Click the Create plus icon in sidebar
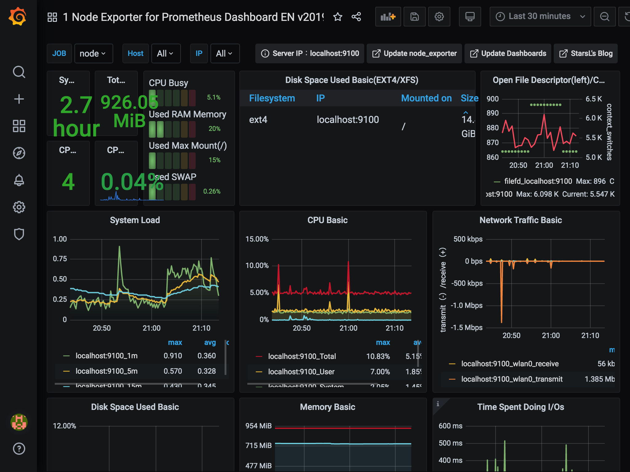Viewport: 630px width, 472px height. pyautogui.click(x=19, y=99)
